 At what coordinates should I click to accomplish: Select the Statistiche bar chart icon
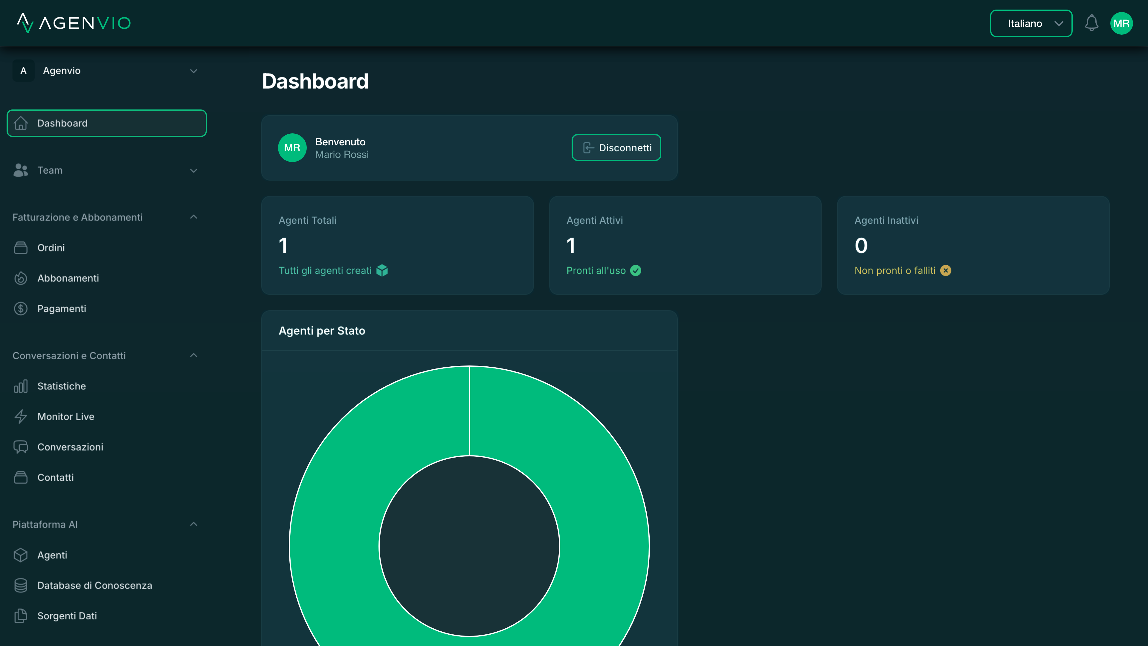pos(21,386)
